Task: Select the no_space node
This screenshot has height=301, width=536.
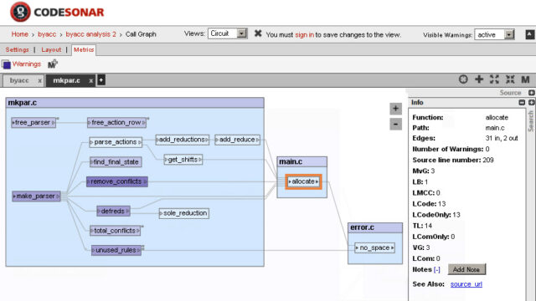Action: click(x=374, y=248)
